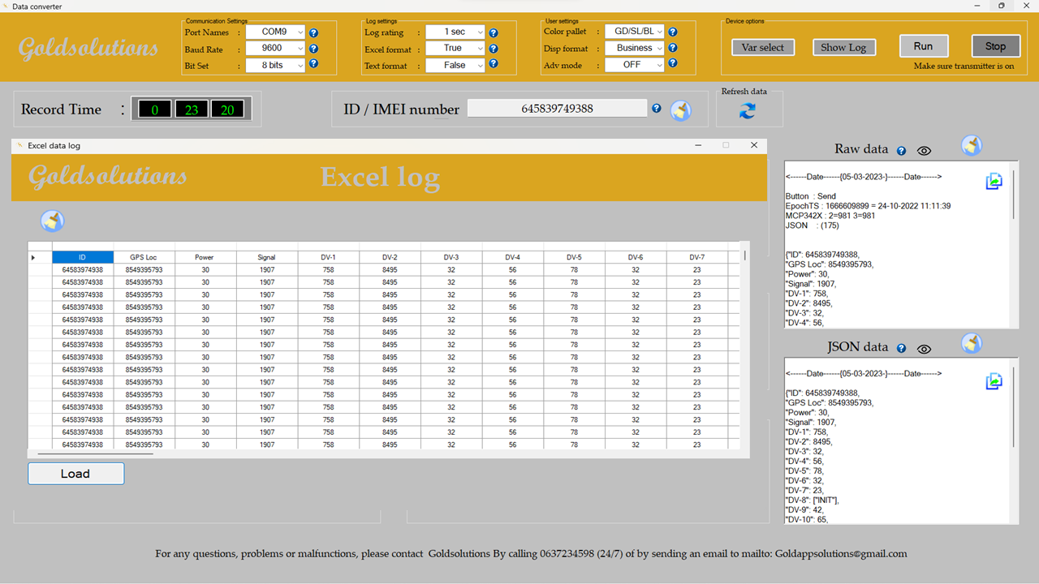Select the DV-3 column header
The image size is (1039, 584).
[451, 257]
